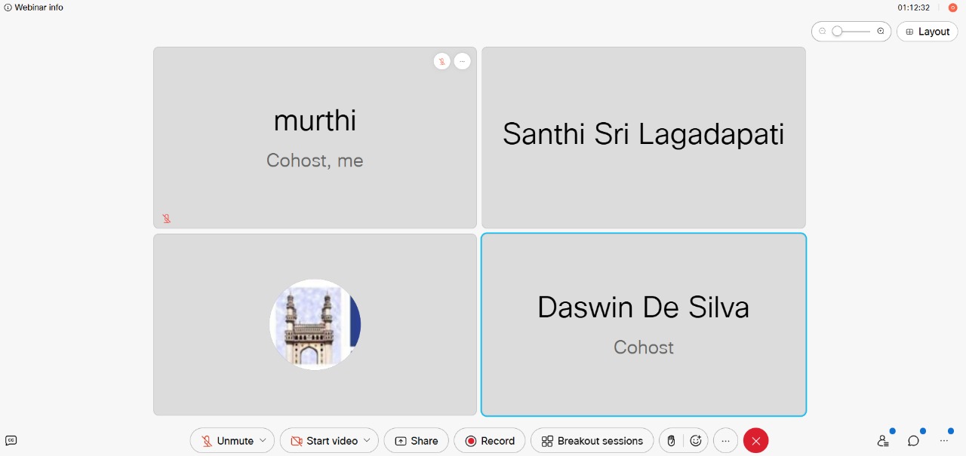Click the thumbnail size zoom slider handle
The width and height of the screenshot is (966, 456).
tap(837, 32)
